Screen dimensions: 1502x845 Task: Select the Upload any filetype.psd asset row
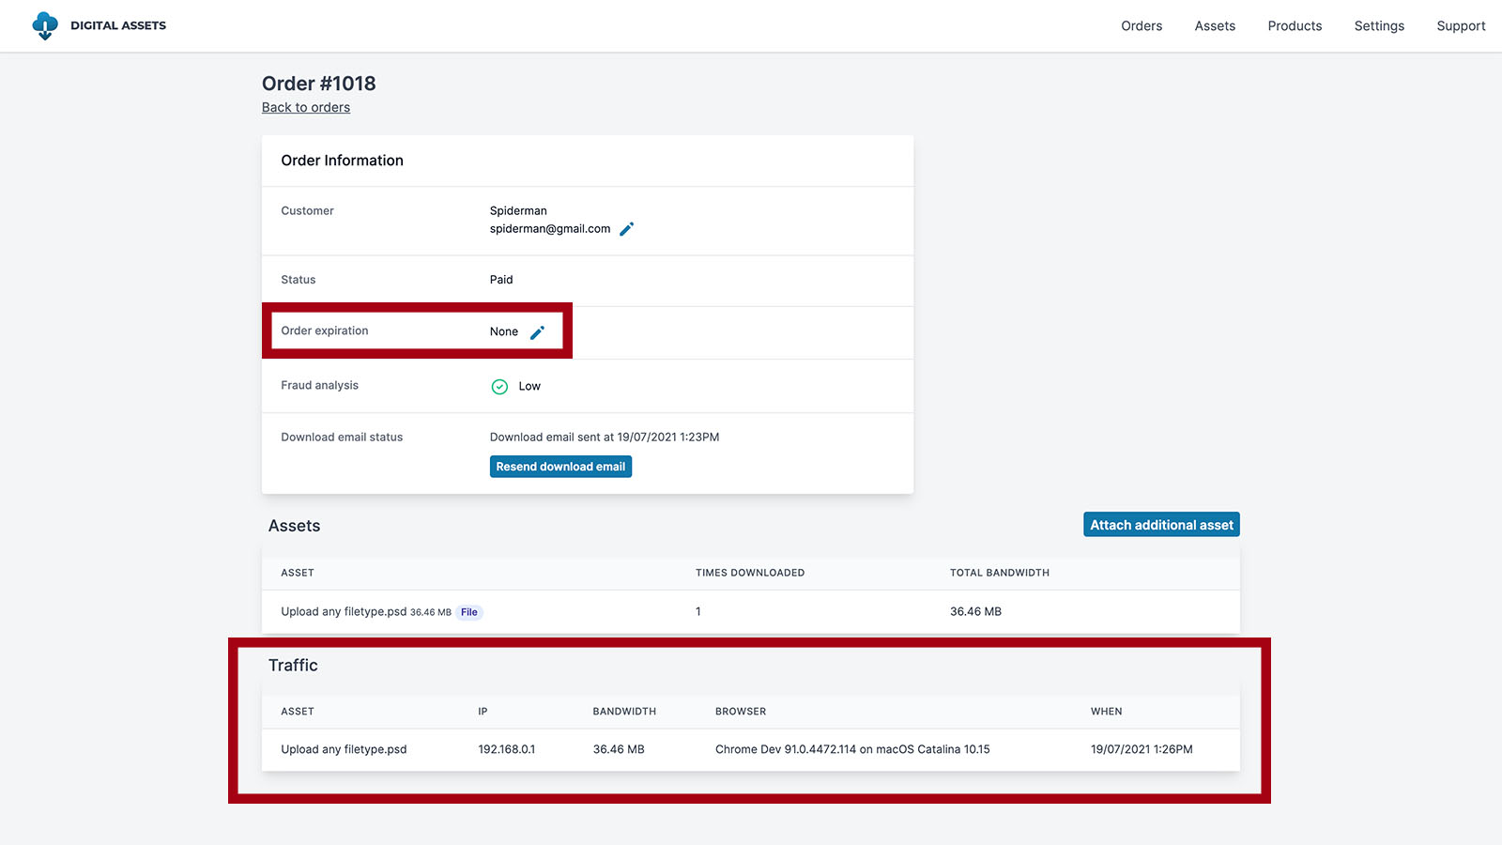[344, 612]
